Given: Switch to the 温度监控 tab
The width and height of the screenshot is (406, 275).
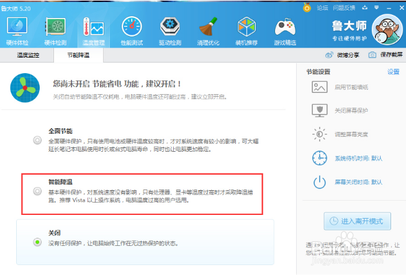Looking at the screenshot, I should click(x=28, y=55).
